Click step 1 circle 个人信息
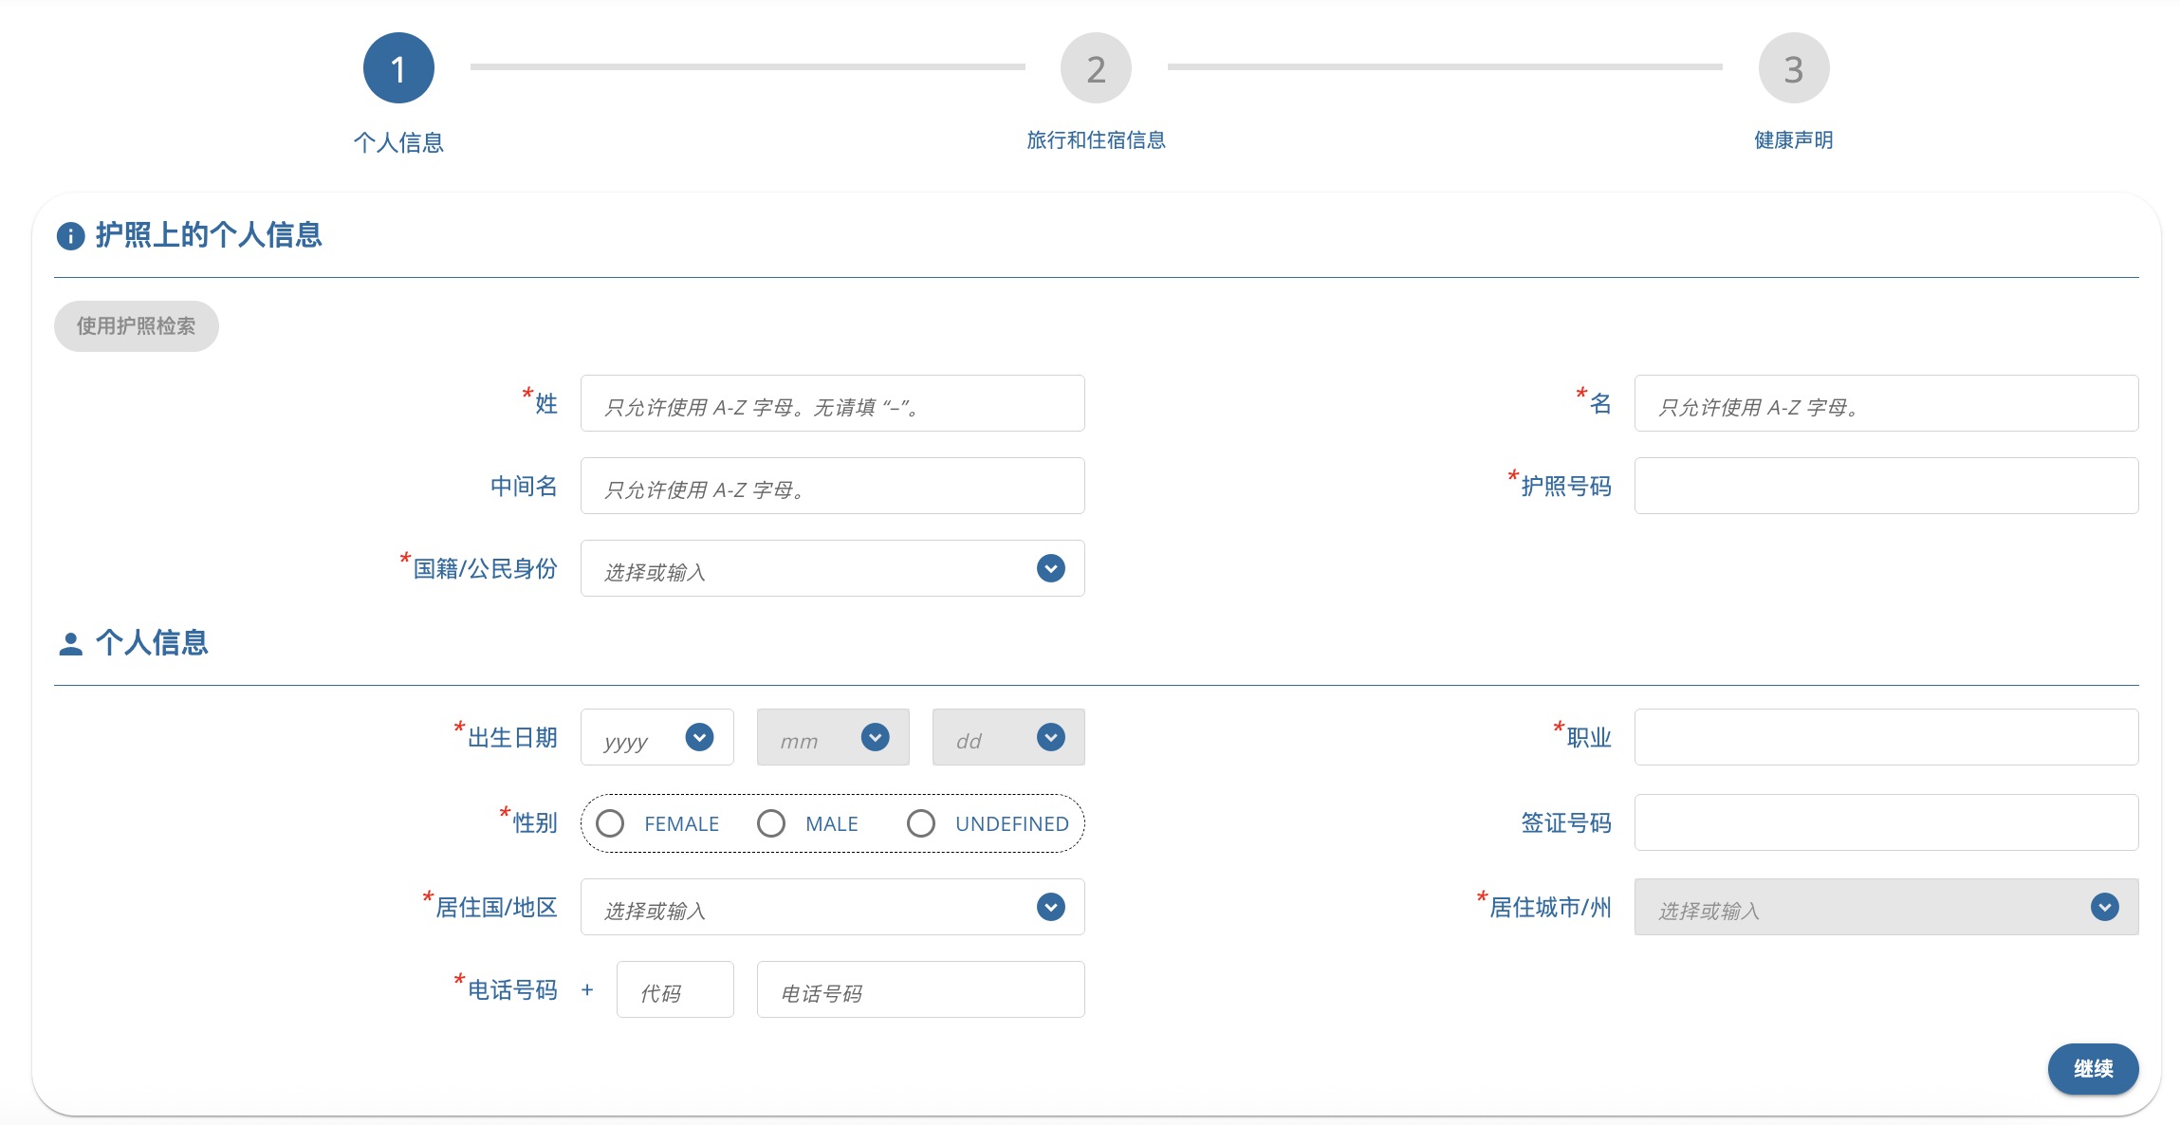Image resolution: width=2180 pixels, height=1125 pixels. pos(398,68)
